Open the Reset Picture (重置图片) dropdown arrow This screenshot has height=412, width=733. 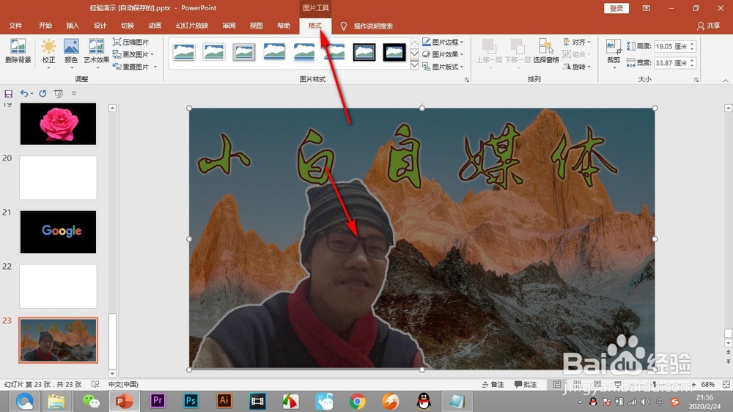click(155, 67)
